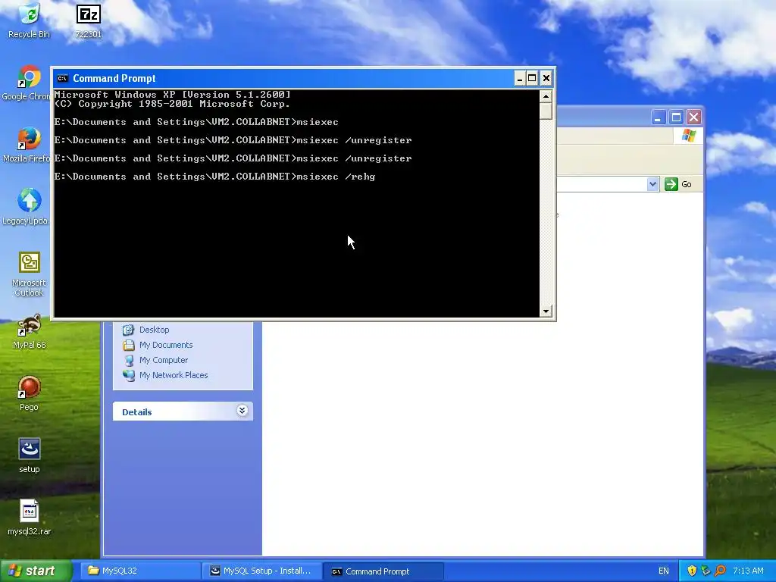The width and height of the screenshot is (776, 582).
Task: Click the Command Prompt title bar icon
Action: (x=62, y=78)
